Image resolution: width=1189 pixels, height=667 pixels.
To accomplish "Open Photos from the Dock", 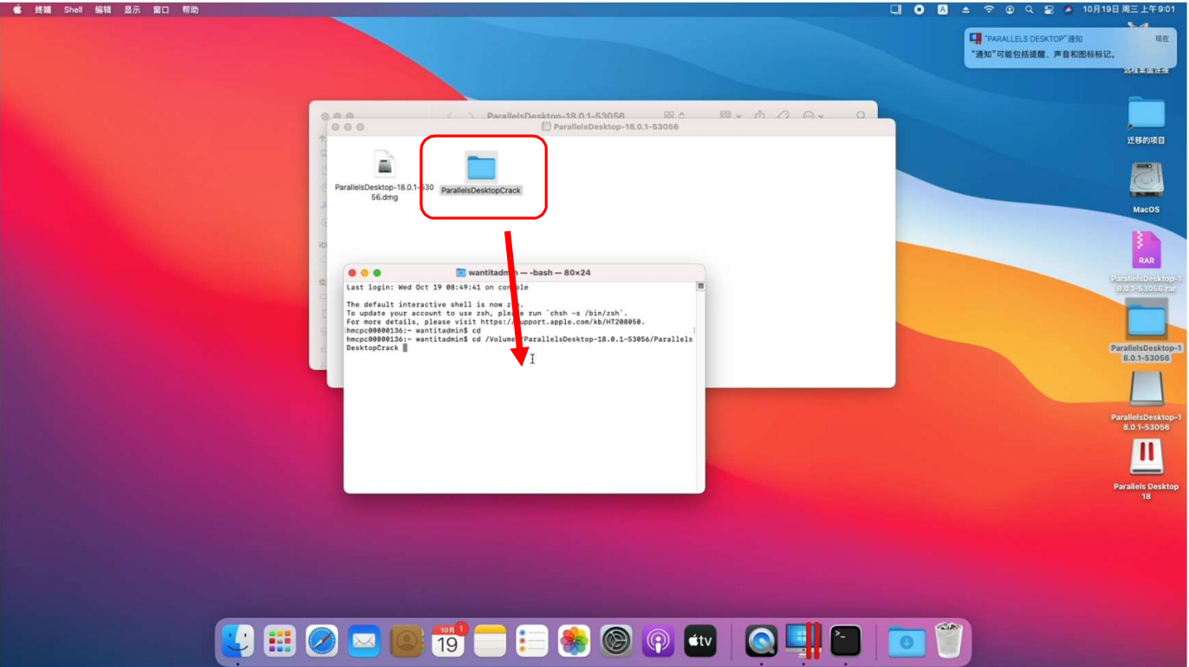I will click(574, 641).
